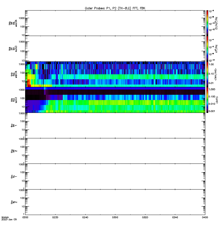The width and height of the screenshot is (219, 234).
Task: Click the 0320 time axis label
Action: pos(145,217)
